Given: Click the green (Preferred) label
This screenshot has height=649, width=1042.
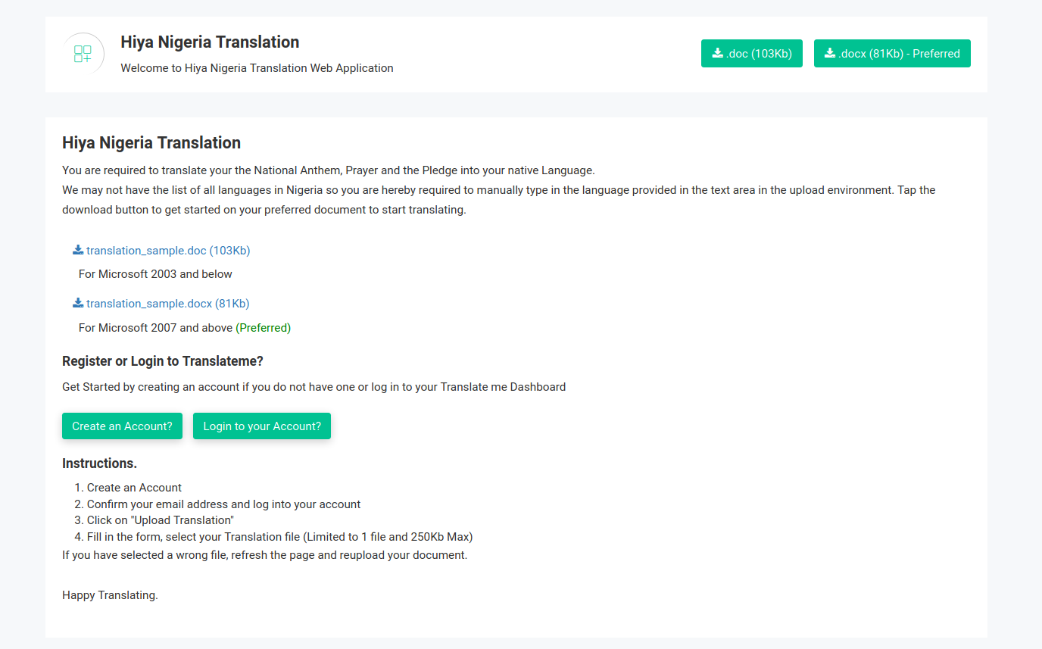Looking at the screenshot, I should (x=264, y=327).
